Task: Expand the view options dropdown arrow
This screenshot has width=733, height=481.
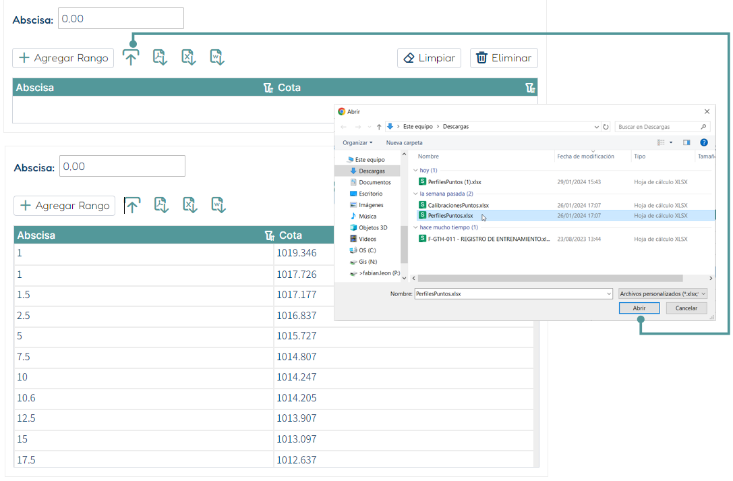Action: tap(671, 142)
